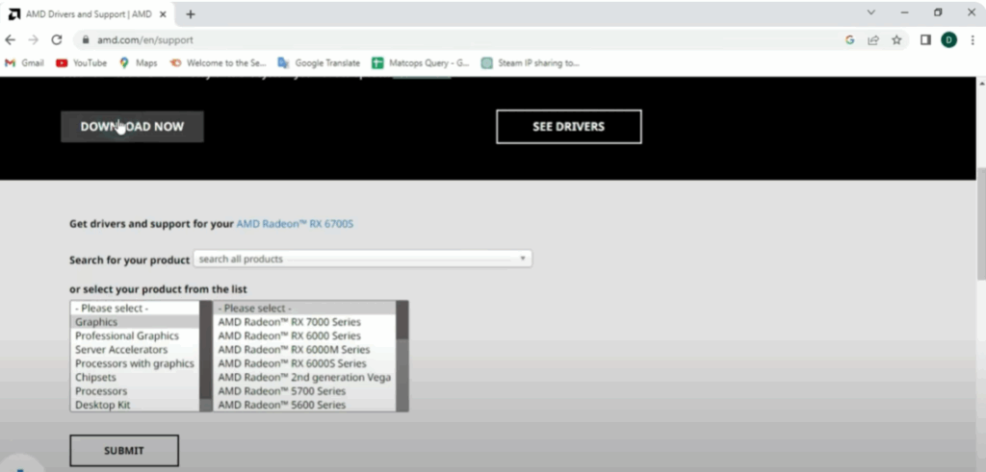
Task: Select AMD Radeon RX 6000 Series
Action: click(305, 335)
